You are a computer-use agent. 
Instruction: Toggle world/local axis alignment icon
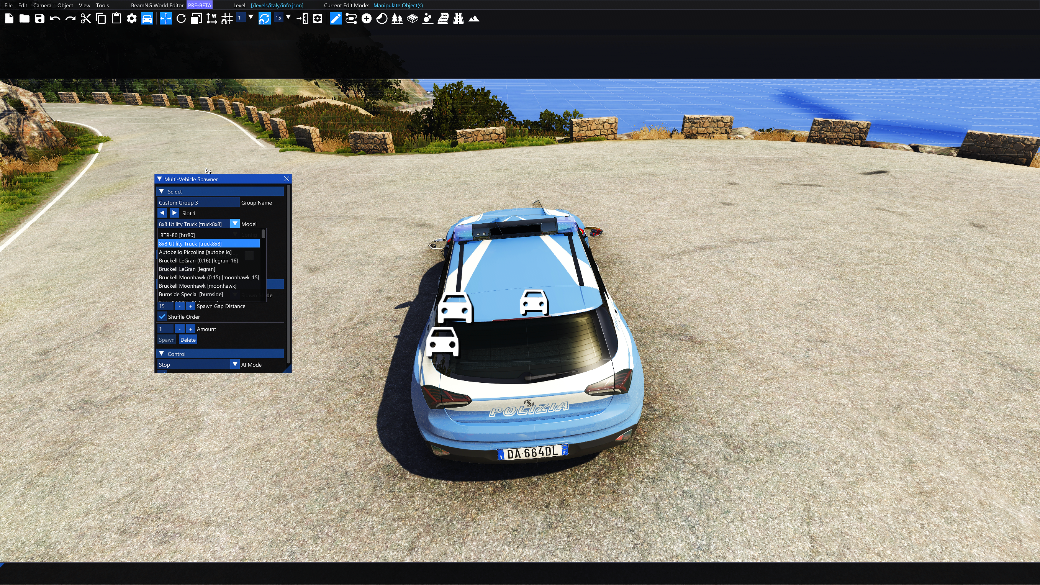(211, 18)
